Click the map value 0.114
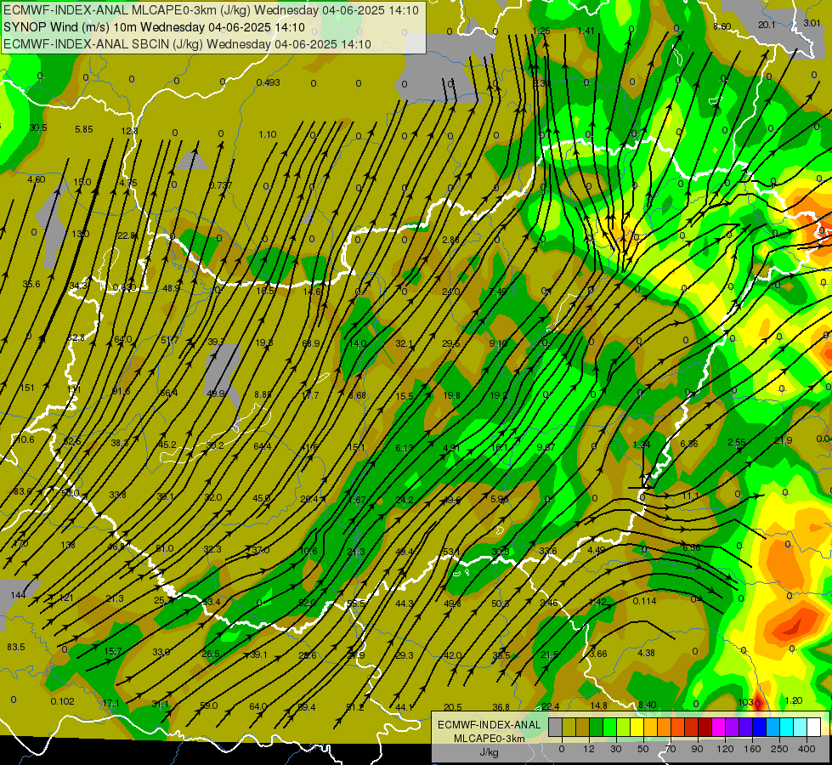 point(645,601)
